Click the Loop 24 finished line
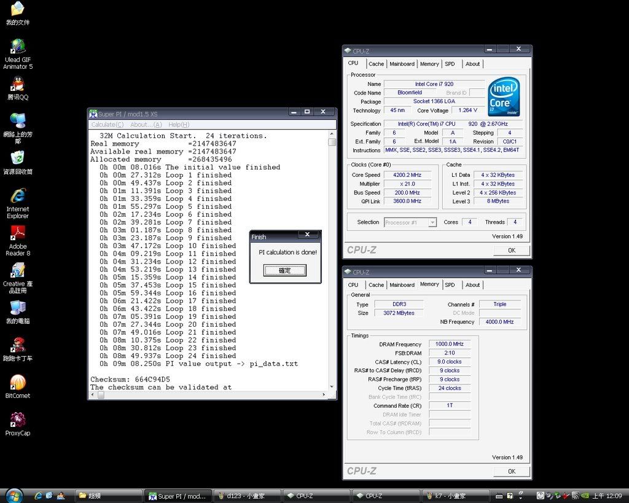 168,356
